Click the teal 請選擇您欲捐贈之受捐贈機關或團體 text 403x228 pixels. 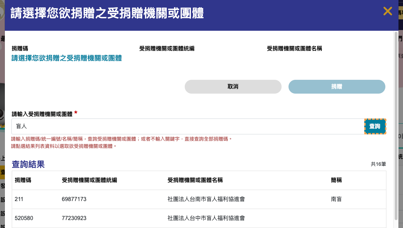click(x=67, y=58)
